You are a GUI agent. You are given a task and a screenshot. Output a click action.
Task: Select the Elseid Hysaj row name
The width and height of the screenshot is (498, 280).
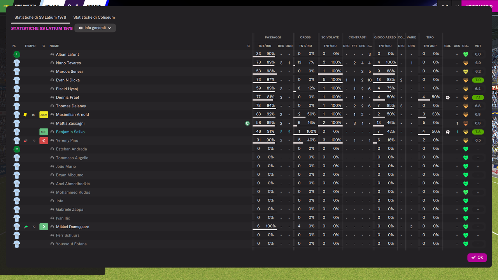coord(67,89)
